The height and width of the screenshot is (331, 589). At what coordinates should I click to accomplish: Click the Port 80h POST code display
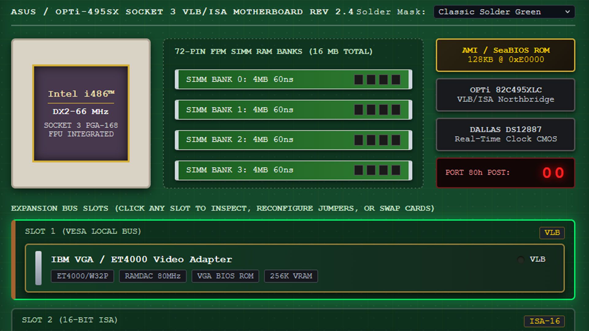pos(506,173)
